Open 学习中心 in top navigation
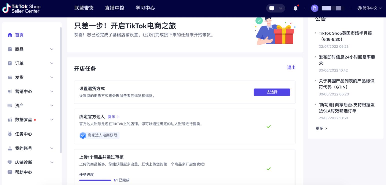 coord(145,8)
